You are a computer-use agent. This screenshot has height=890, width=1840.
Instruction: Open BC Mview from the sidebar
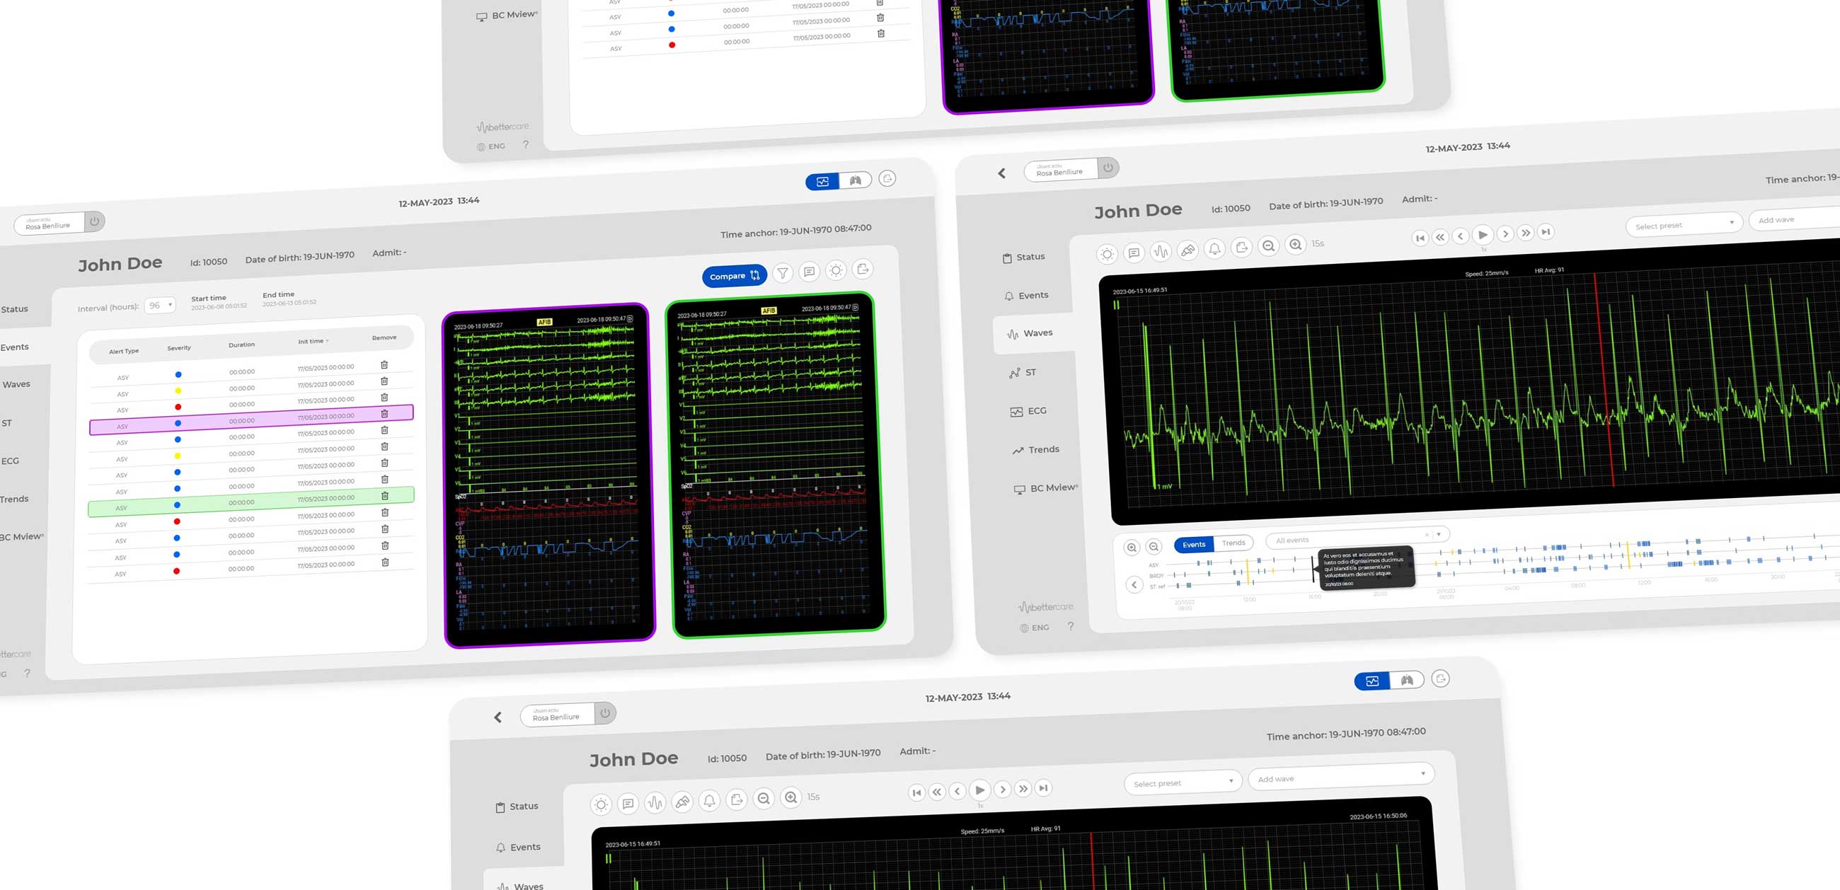[1047, 488]
